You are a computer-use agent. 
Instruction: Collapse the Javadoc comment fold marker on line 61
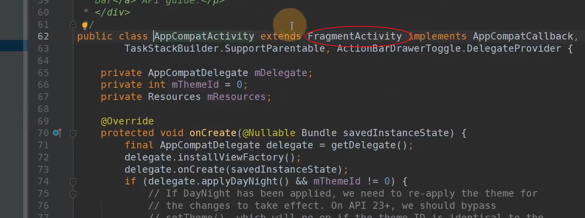point(73,24)
